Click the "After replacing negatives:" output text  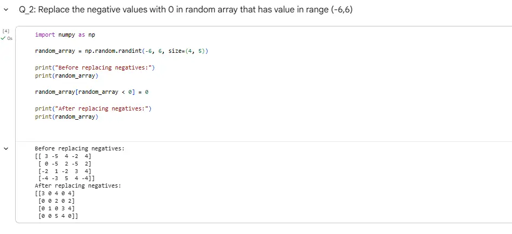(78, 185)
